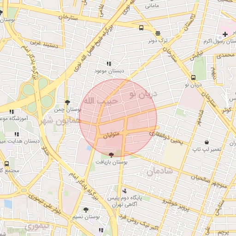Select the school icon above دبستان موعود
Screen dimensions: 236x236
point(109,64)
